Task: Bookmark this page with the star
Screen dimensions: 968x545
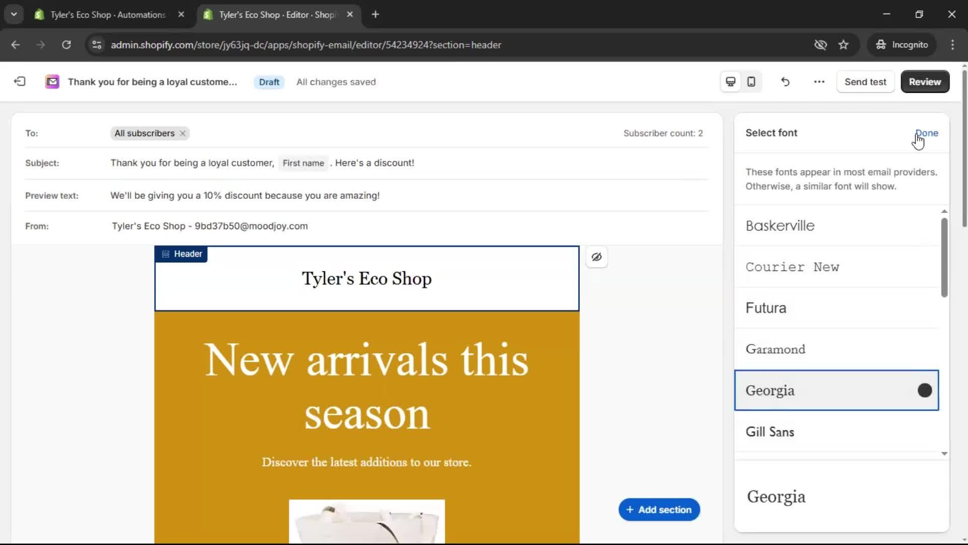Action: point(843,44)
